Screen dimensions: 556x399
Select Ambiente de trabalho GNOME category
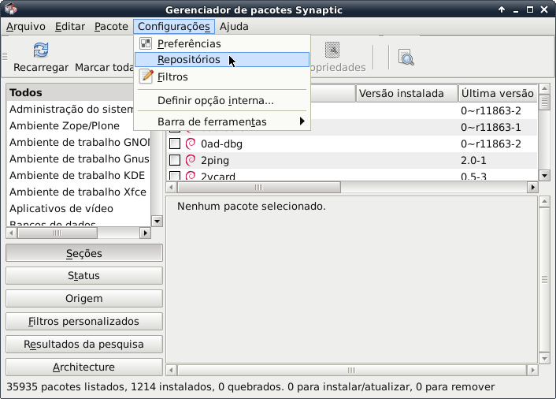79,142
